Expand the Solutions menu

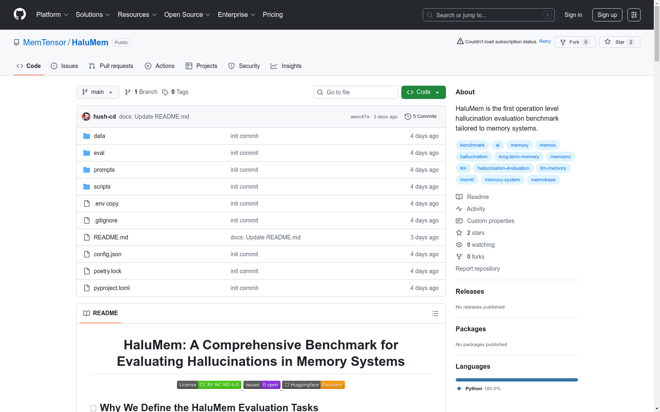coord(93,15)
